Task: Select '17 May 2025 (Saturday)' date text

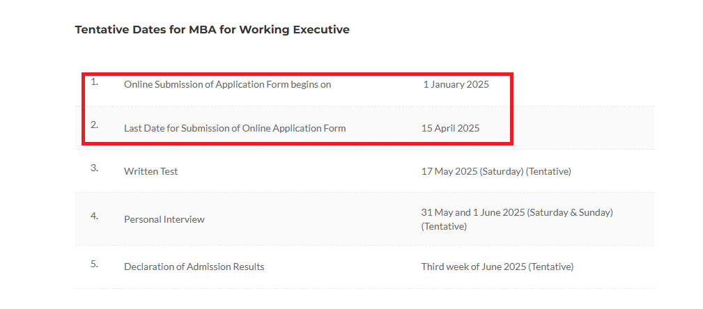Action: point(472,171)
